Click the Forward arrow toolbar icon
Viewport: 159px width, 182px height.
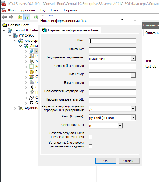click(x=11, y=17)
